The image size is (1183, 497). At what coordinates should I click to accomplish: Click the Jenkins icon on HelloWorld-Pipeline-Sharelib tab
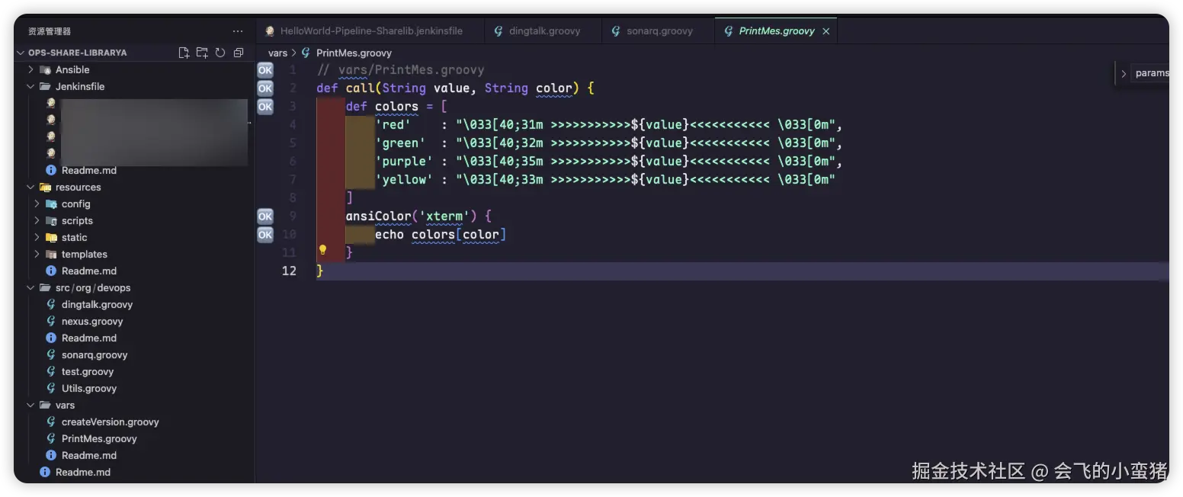(x=269, y=31)
